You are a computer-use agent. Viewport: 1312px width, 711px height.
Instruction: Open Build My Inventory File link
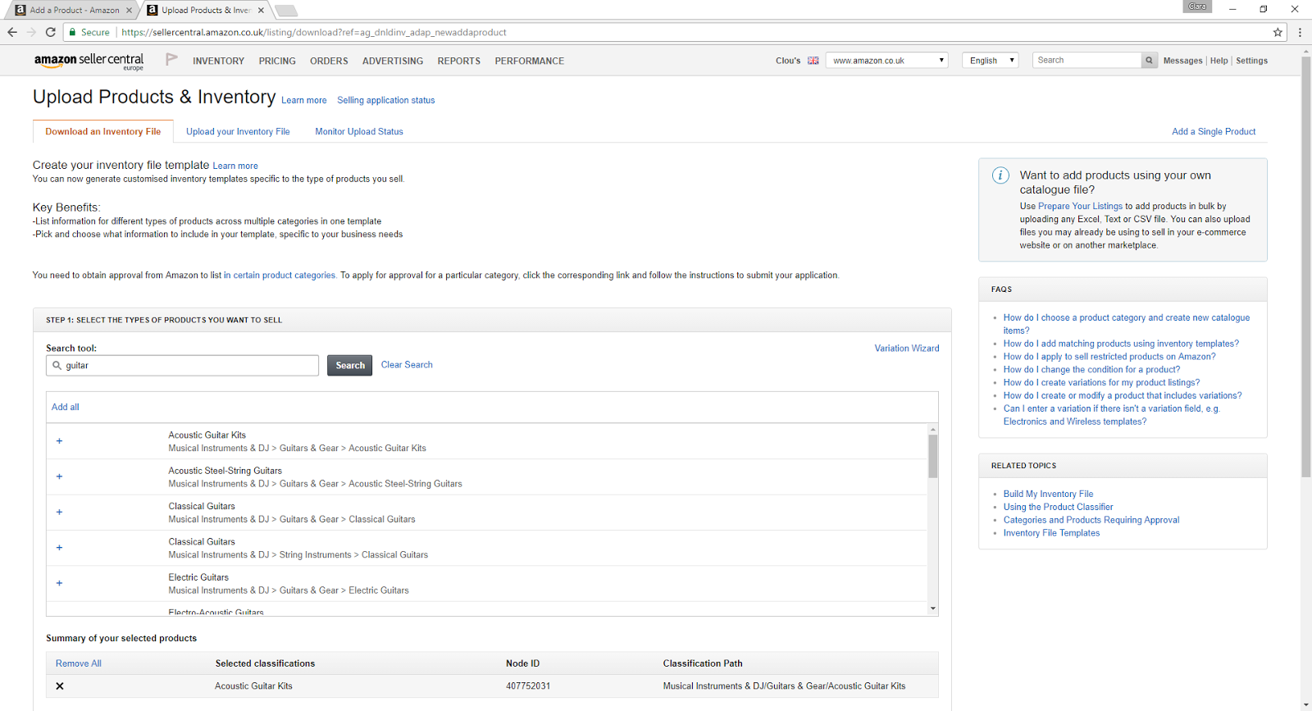click(1048, 495)
